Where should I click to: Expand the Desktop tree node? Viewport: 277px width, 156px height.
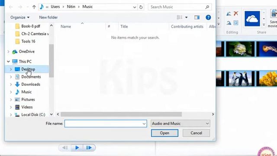(11, 69)
